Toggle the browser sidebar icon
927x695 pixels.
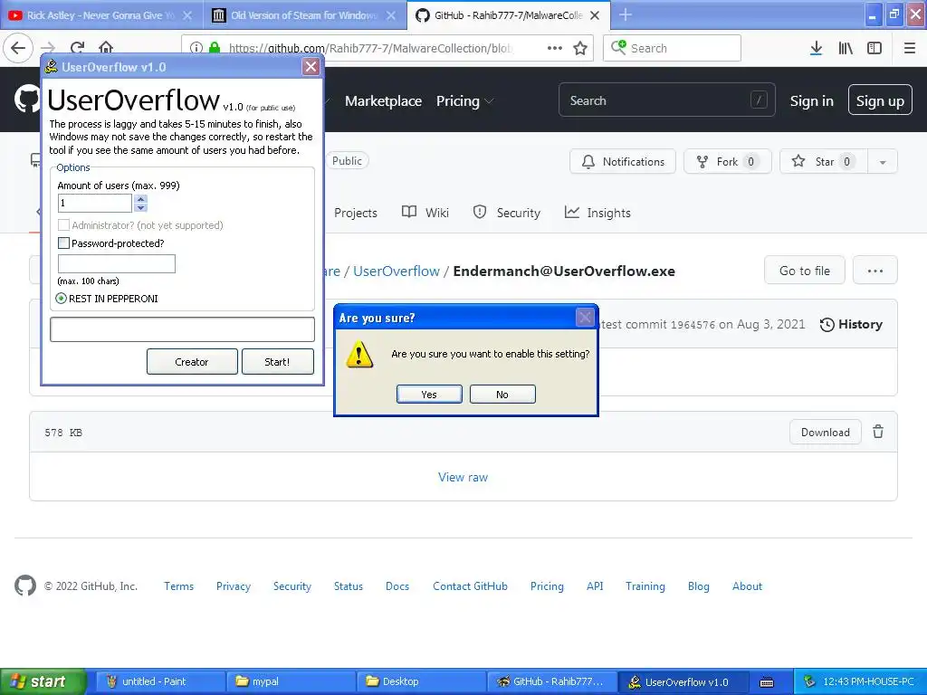tap(874, 48)
